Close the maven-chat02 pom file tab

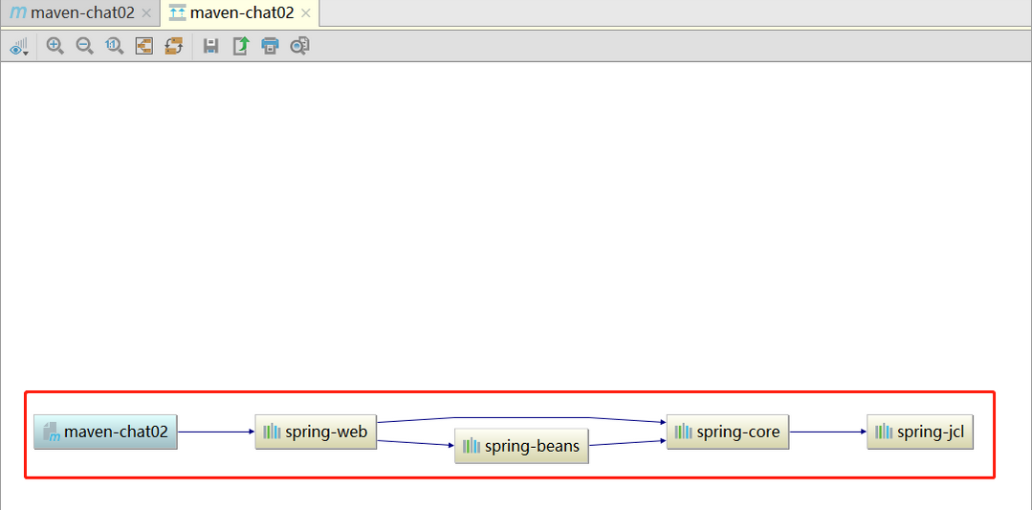click(x=146, y=13)
